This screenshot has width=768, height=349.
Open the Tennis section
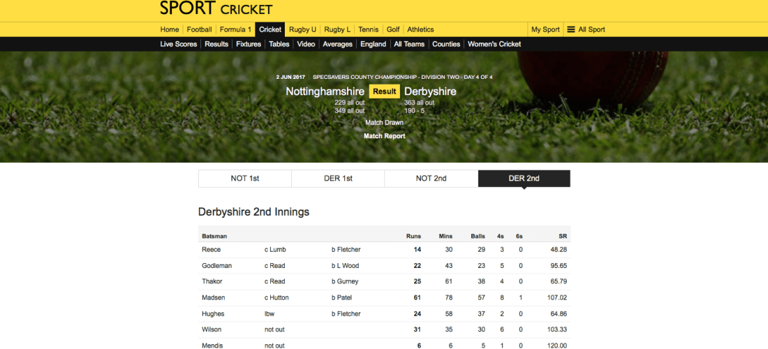coord(368,29)
